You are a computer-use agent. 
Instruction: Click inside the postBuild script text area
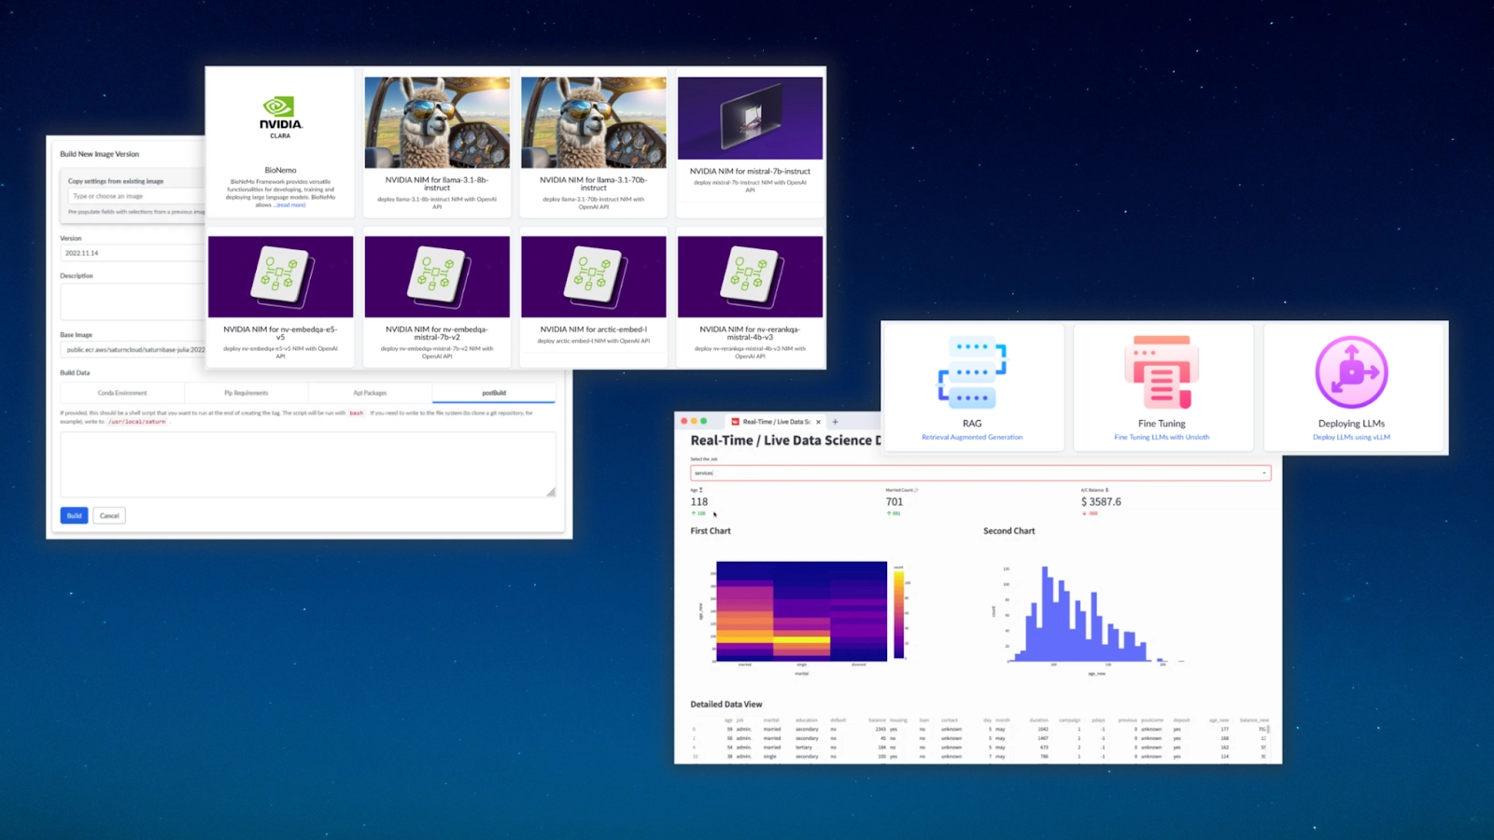pos(308,464)
